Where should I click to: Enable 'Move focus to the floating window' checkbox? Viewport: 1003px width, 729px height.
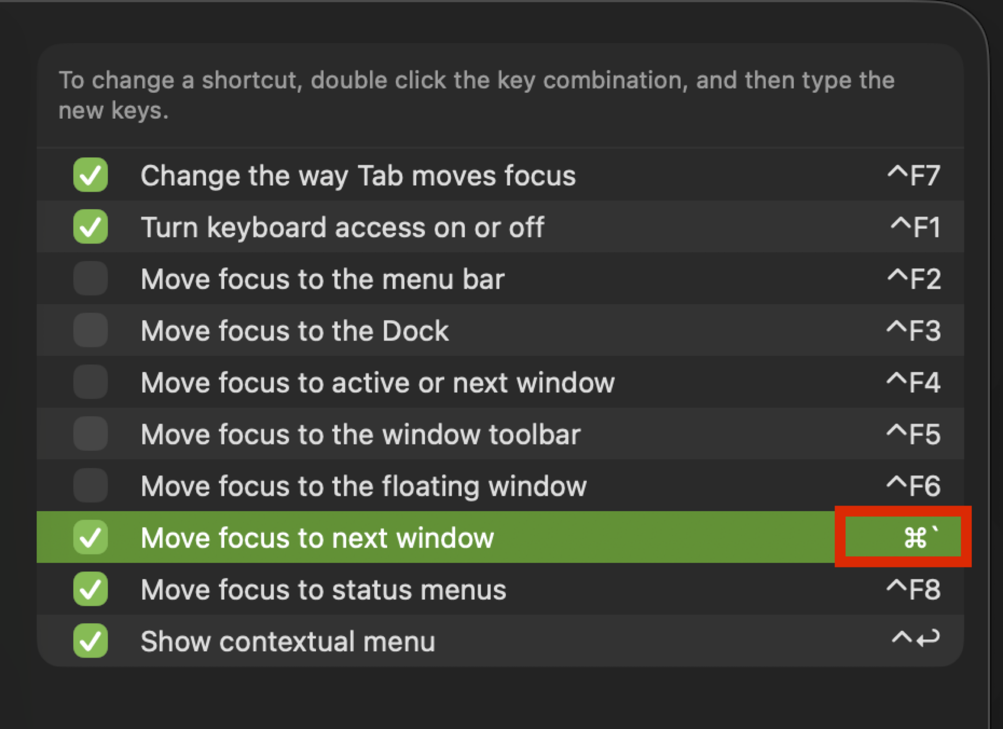90,485
